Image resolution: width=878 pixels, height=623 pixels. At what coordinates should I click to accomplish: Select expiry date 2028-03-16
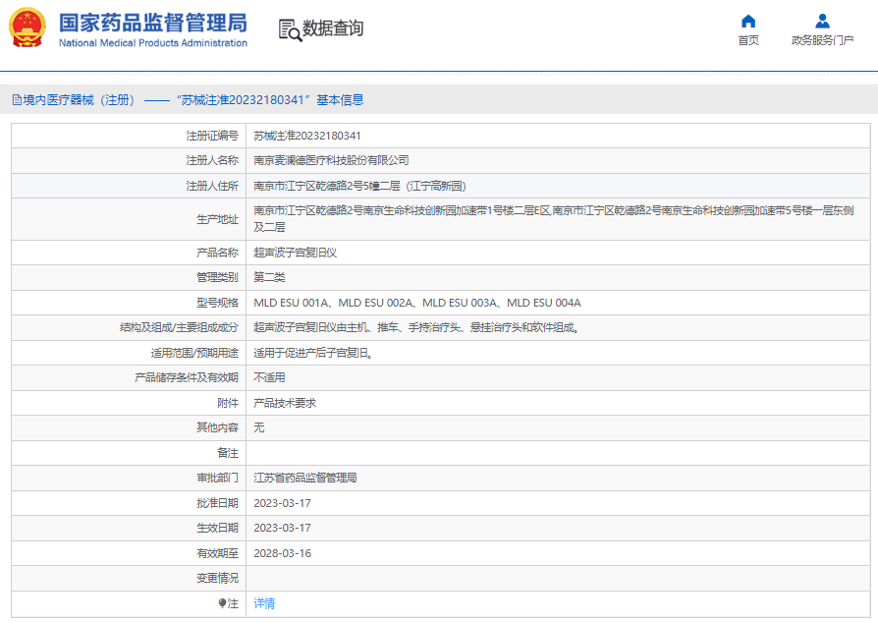pyautogui.click(x=282, y=553)
